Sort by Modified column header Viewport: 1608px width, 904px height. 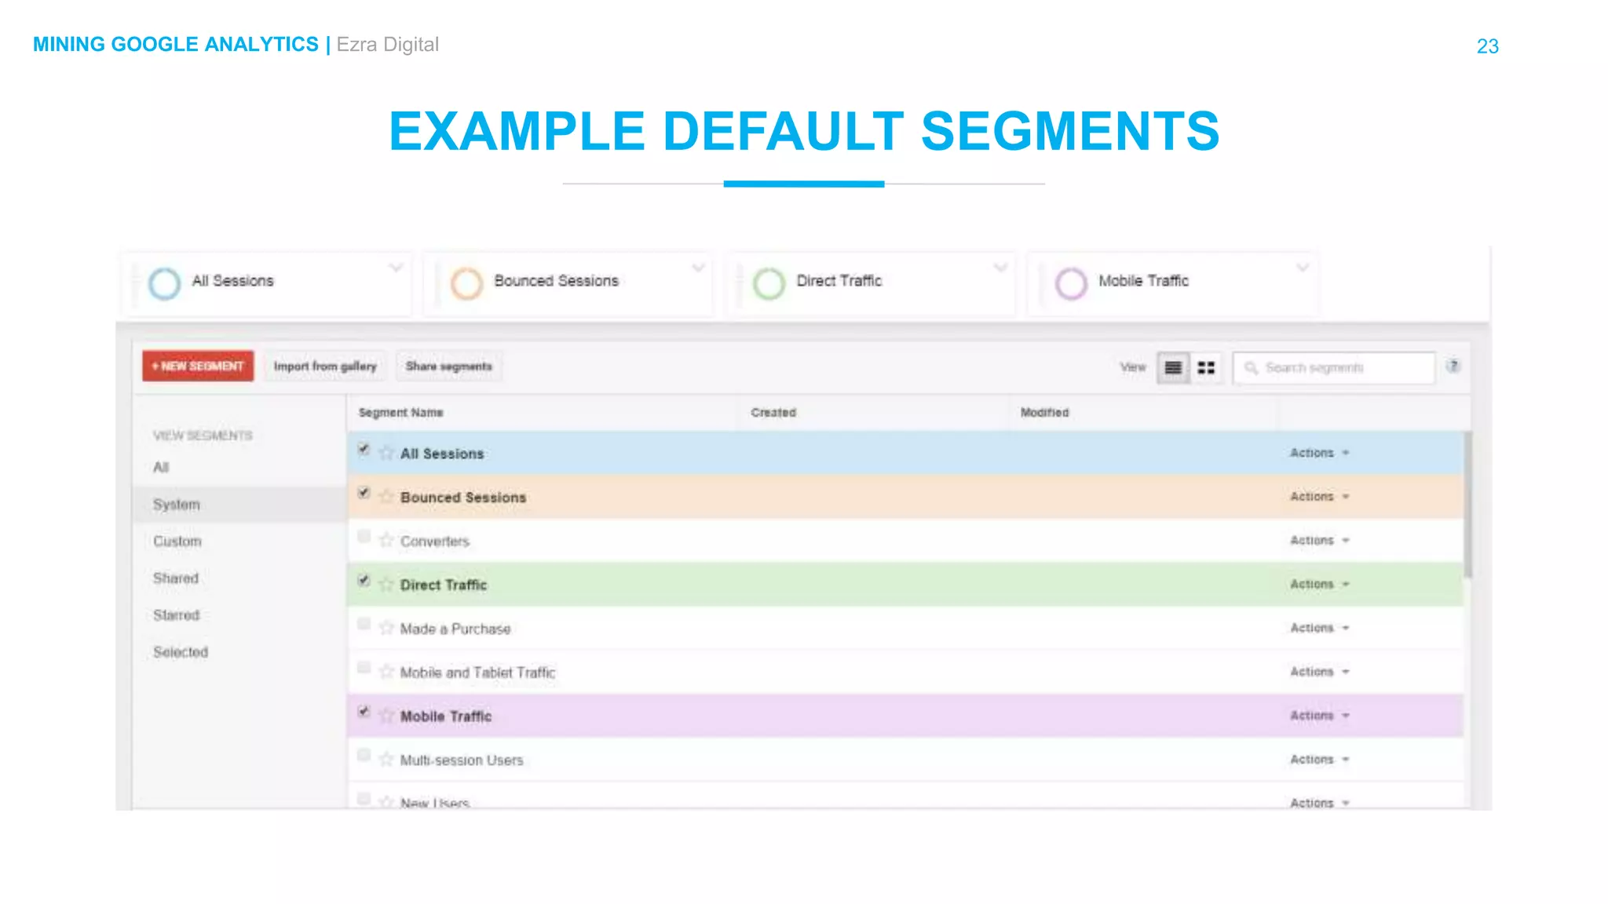point(1045,413)
